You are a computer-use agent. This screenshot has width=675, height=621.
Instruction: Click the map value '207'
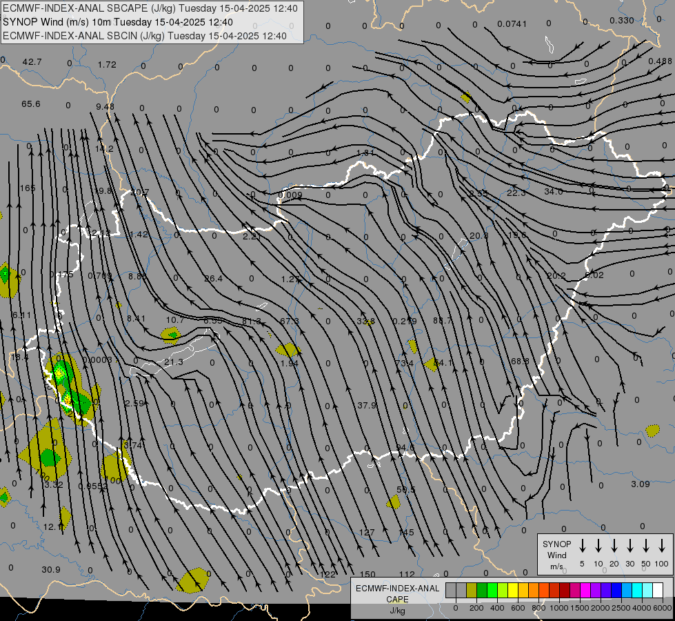(x=139, y=193)
